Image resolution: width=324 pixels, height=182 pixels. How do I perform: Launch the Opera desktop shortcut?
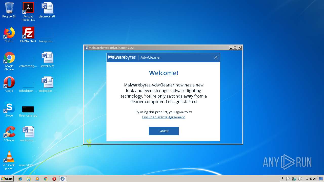pos(9,84)
